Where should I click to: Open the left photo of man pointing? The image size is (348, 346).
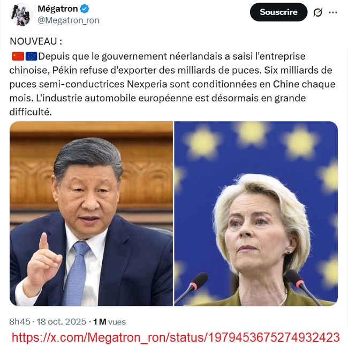point(91,214)
